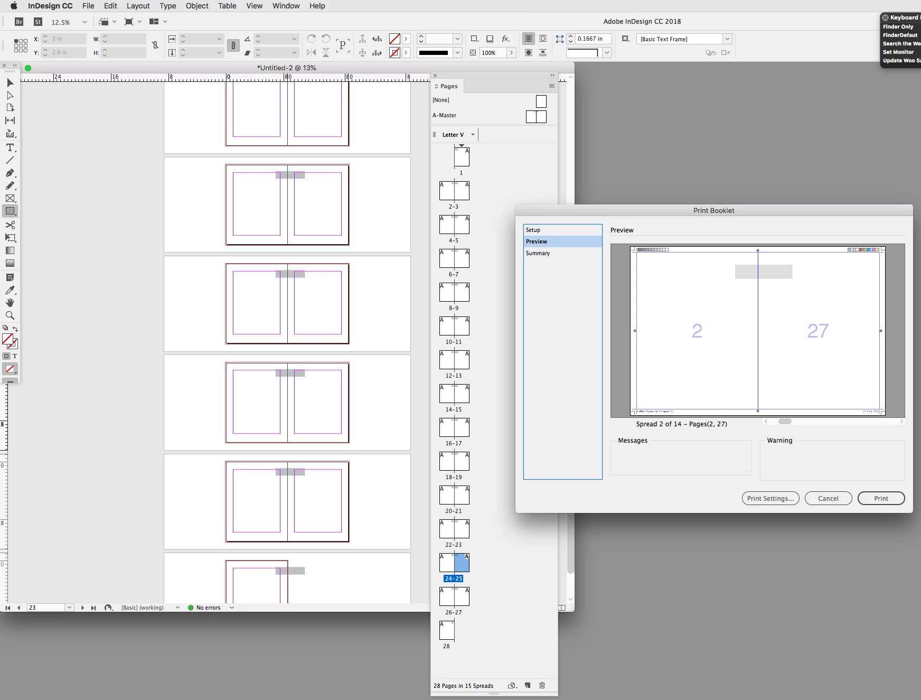Select the Page tool

tap(10, 108)
